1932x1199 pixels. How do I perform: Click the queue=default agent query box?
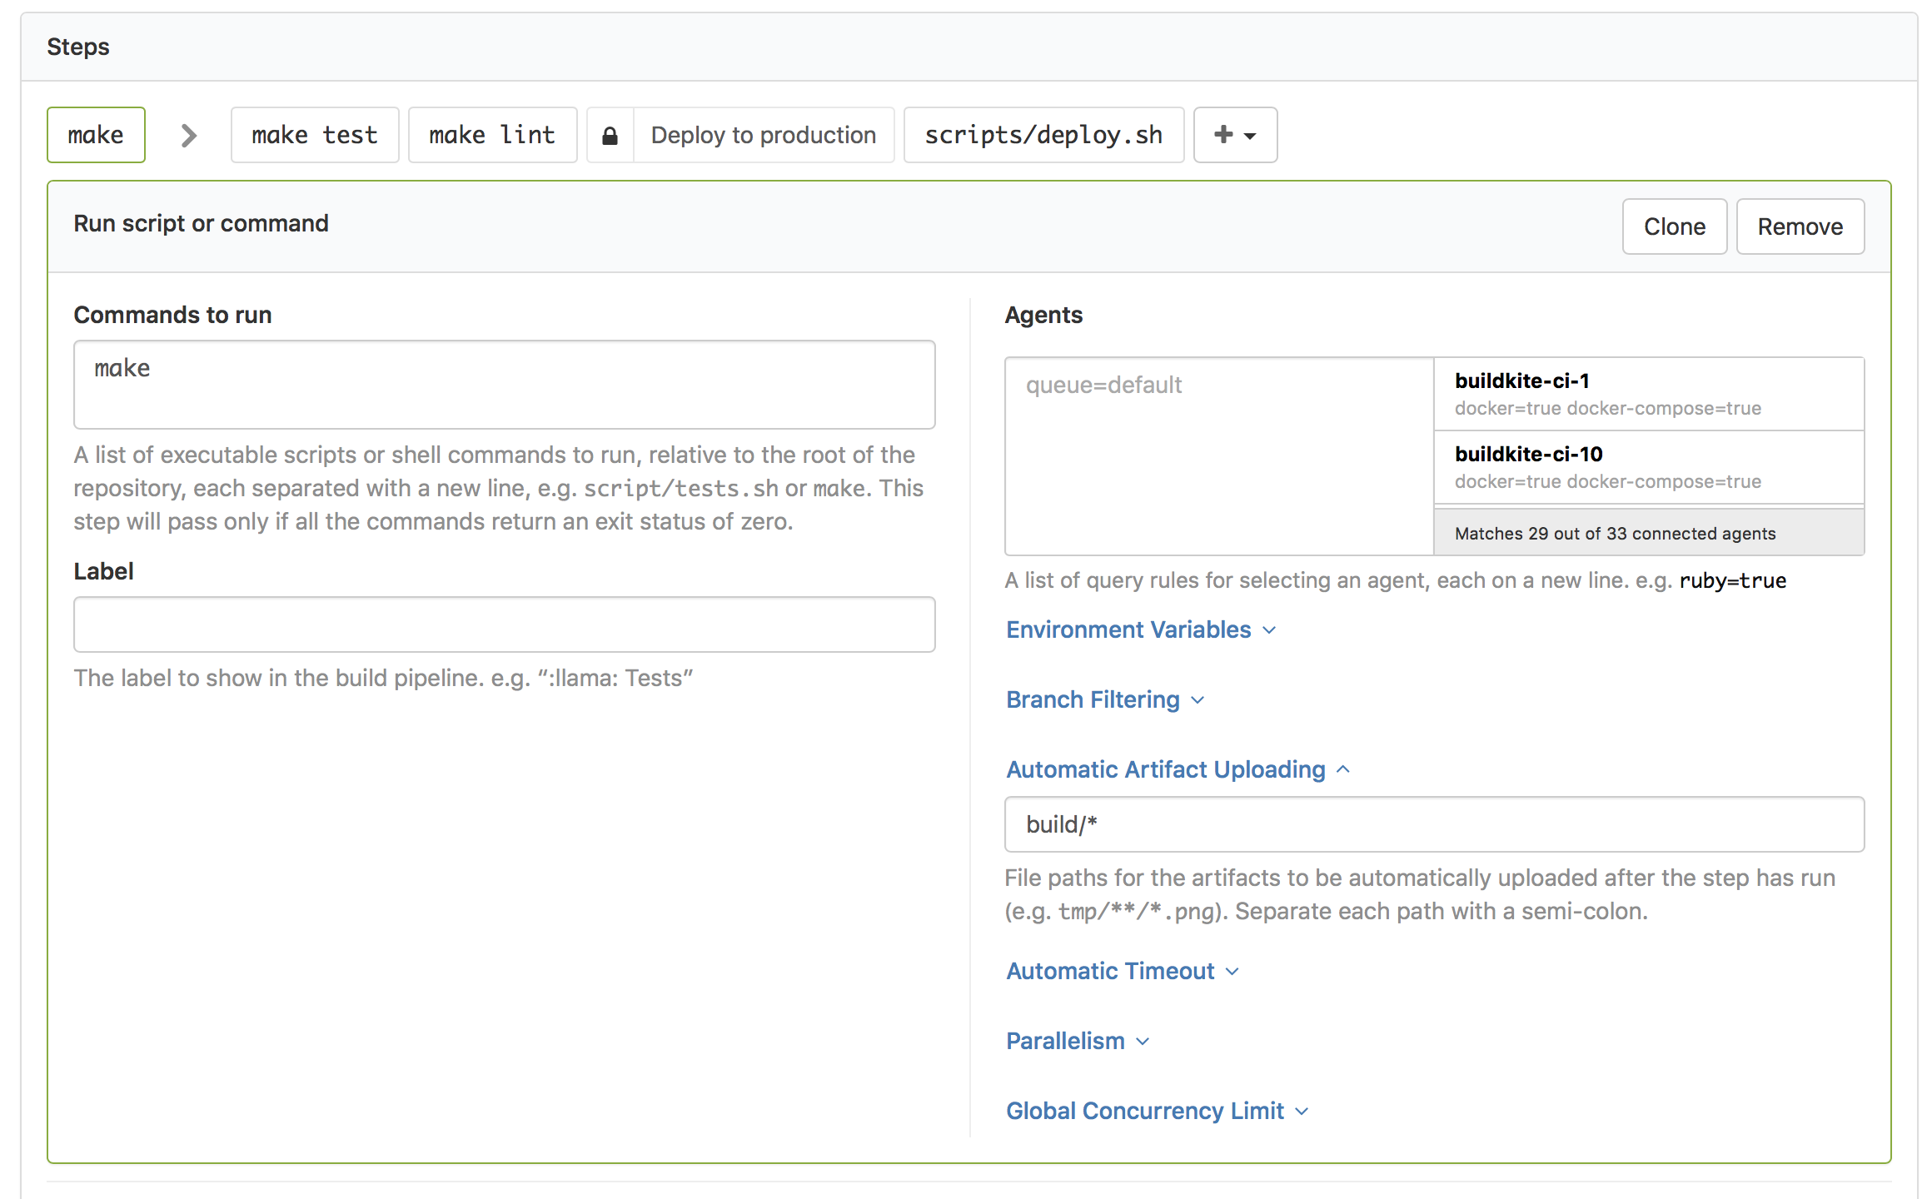[x=1218, y=455]
